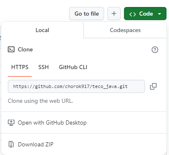Toggle the green Code dropdown button

click(145, 14)
